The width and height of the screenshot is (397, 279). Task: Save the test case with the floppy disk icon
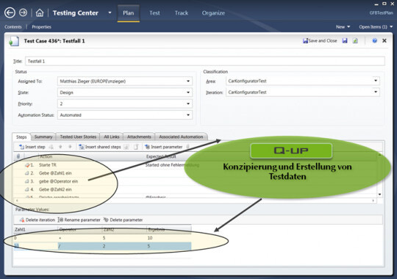345,40
